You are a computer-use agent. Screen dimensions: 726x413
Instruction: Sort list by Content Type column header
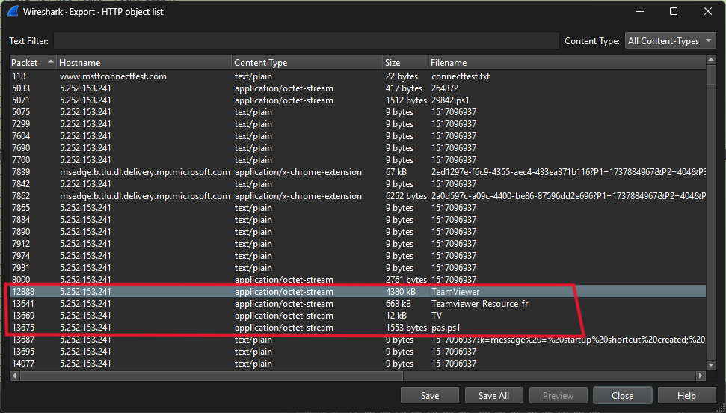click(305, 63)
